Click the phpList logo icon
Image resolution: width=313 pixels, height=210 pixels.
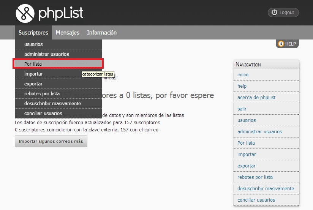[x=25, y=13]
